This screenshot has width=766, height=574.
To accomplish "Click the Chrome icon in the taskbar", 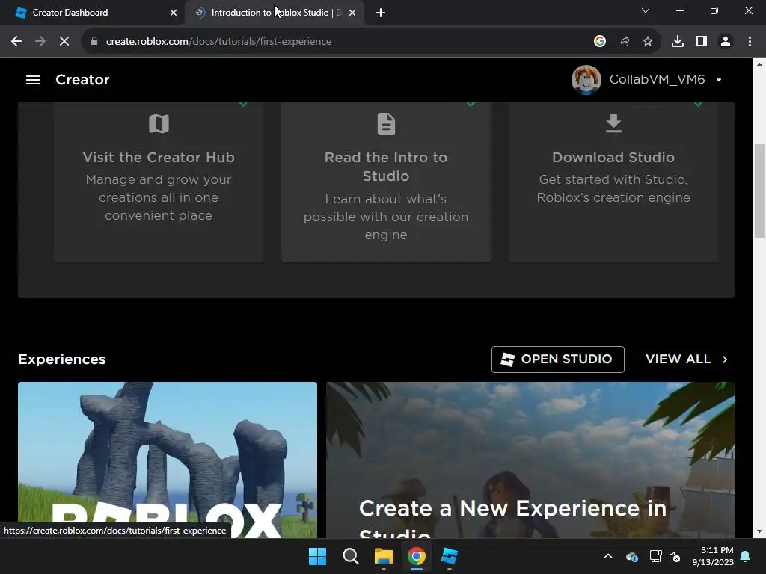I will coord(416,556).
